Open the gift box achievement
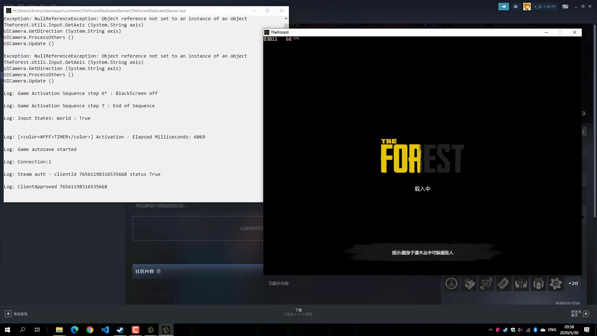This screenshot has height=336, width=597. 538,283
